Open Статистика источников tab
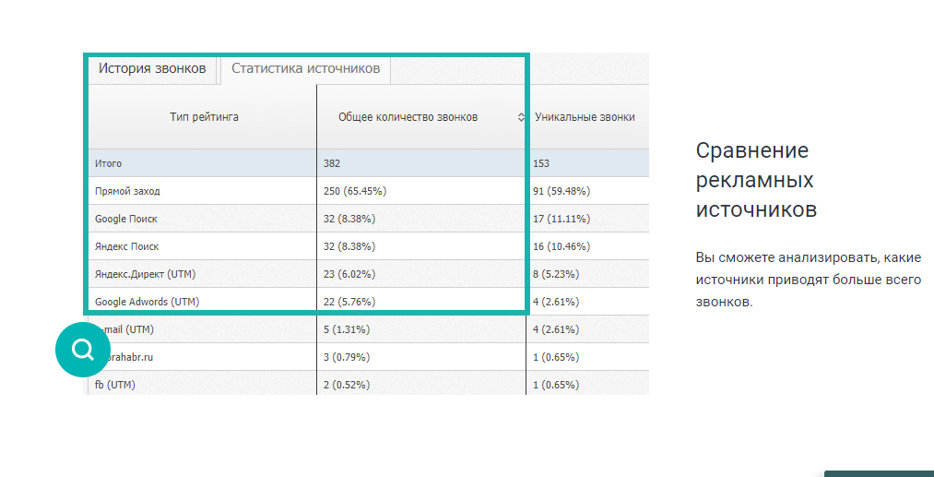The height and width of the screenshot is (477, 934). tap(305, 68)
